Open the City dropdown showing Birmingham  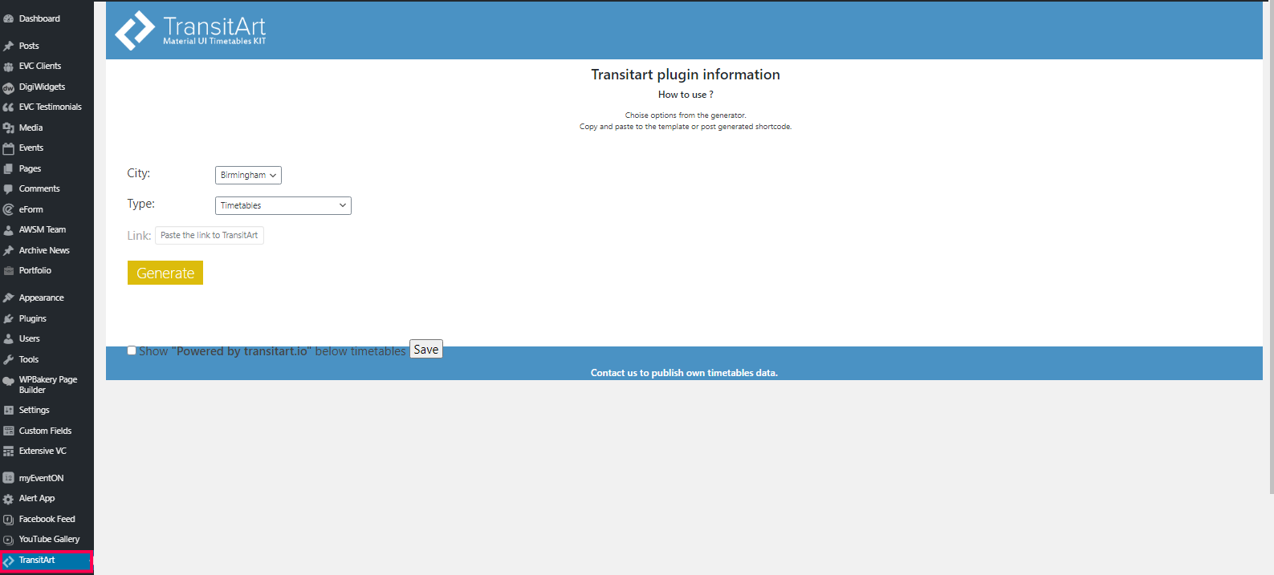248,175
